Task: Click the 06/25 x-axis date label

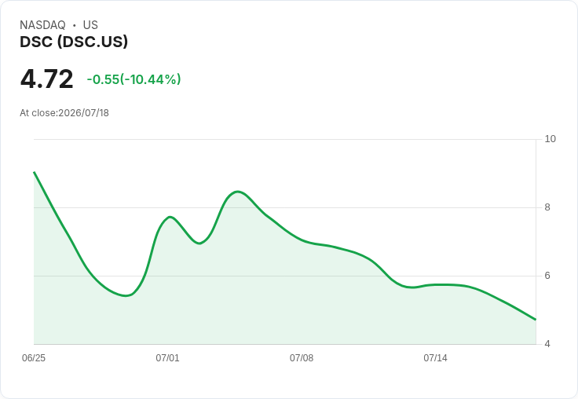Action: (x=34, y=357)
